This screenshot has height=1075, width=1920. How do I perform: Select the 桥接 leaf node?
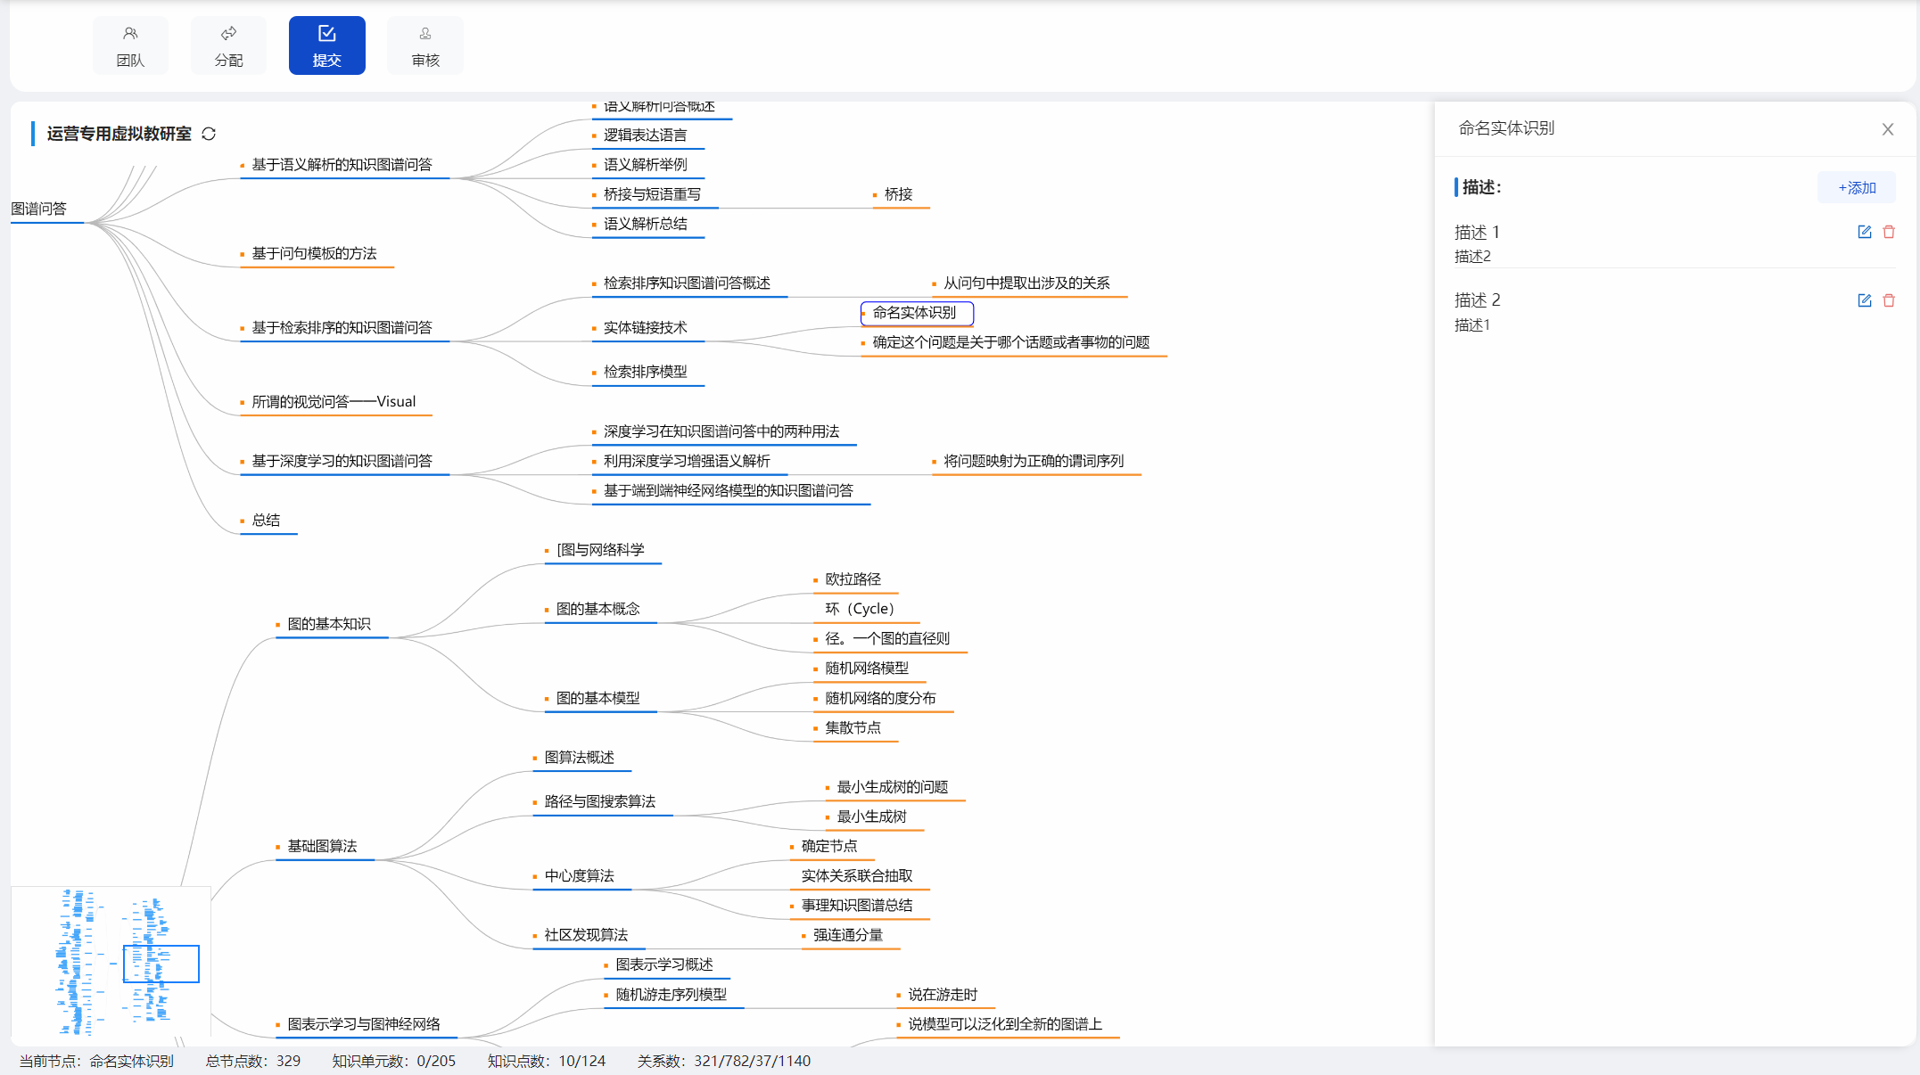898,194
